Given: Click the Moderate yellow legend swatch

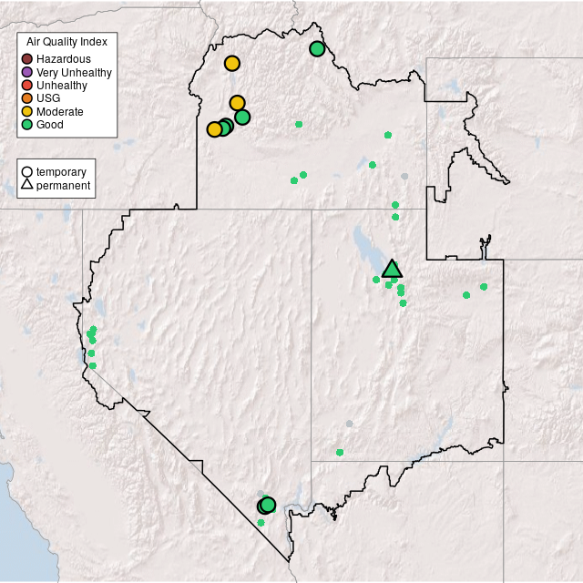Looking at the screenshot, I should pos(27,111).
